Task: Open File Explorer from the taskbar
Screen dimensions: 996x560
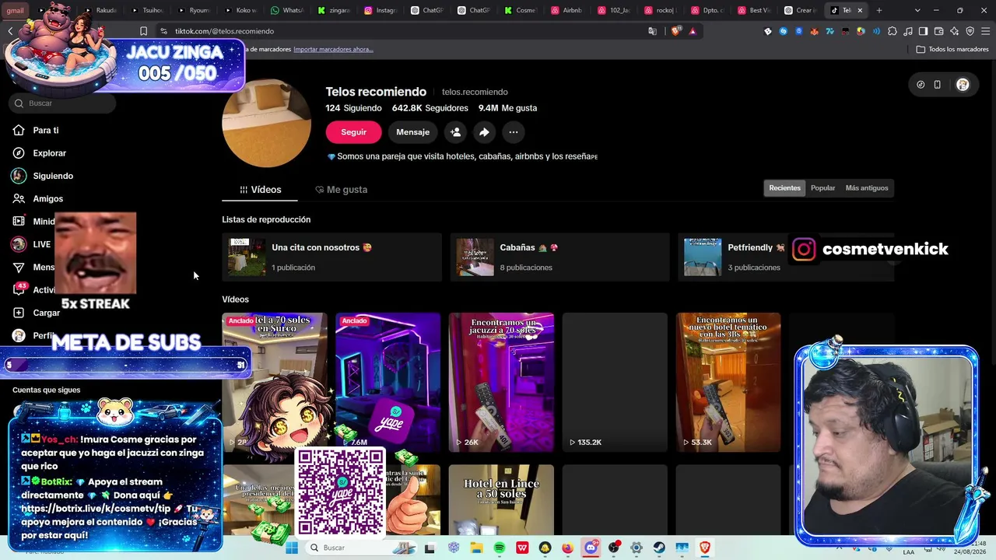Action: [x=476, y=548]
